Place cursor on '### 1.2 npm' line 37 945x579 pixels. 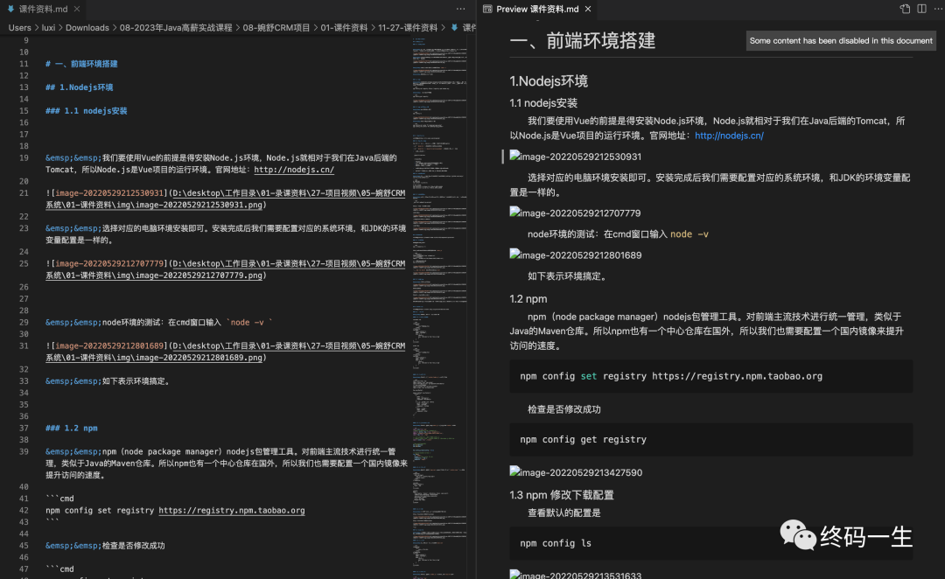coord(71,429)
